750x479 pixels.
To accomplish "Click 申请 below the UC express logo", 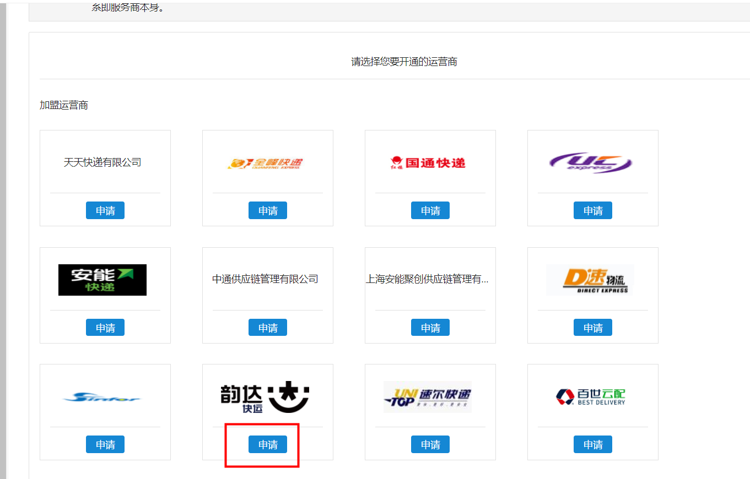I will (593, 210).
